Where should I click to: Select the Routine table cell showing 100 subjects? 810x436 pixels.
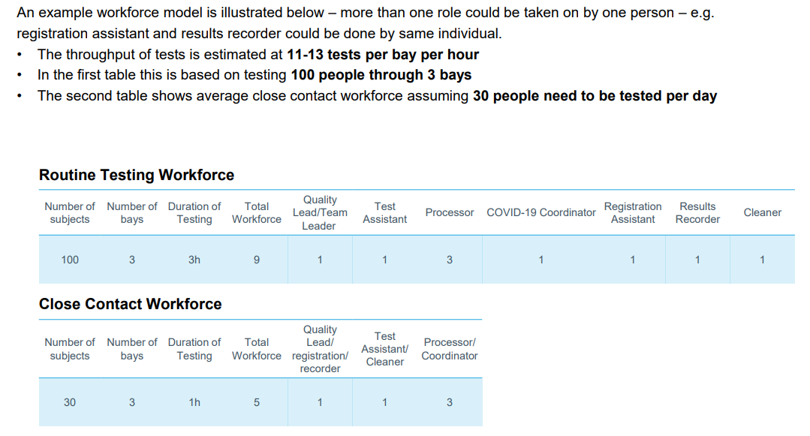(x=70, y=260)
